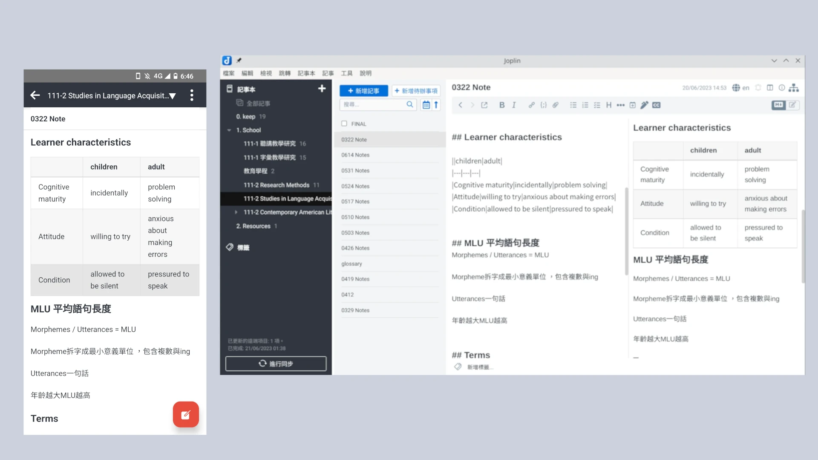Click the checkbox list toolbar icon

pos(597,105)
